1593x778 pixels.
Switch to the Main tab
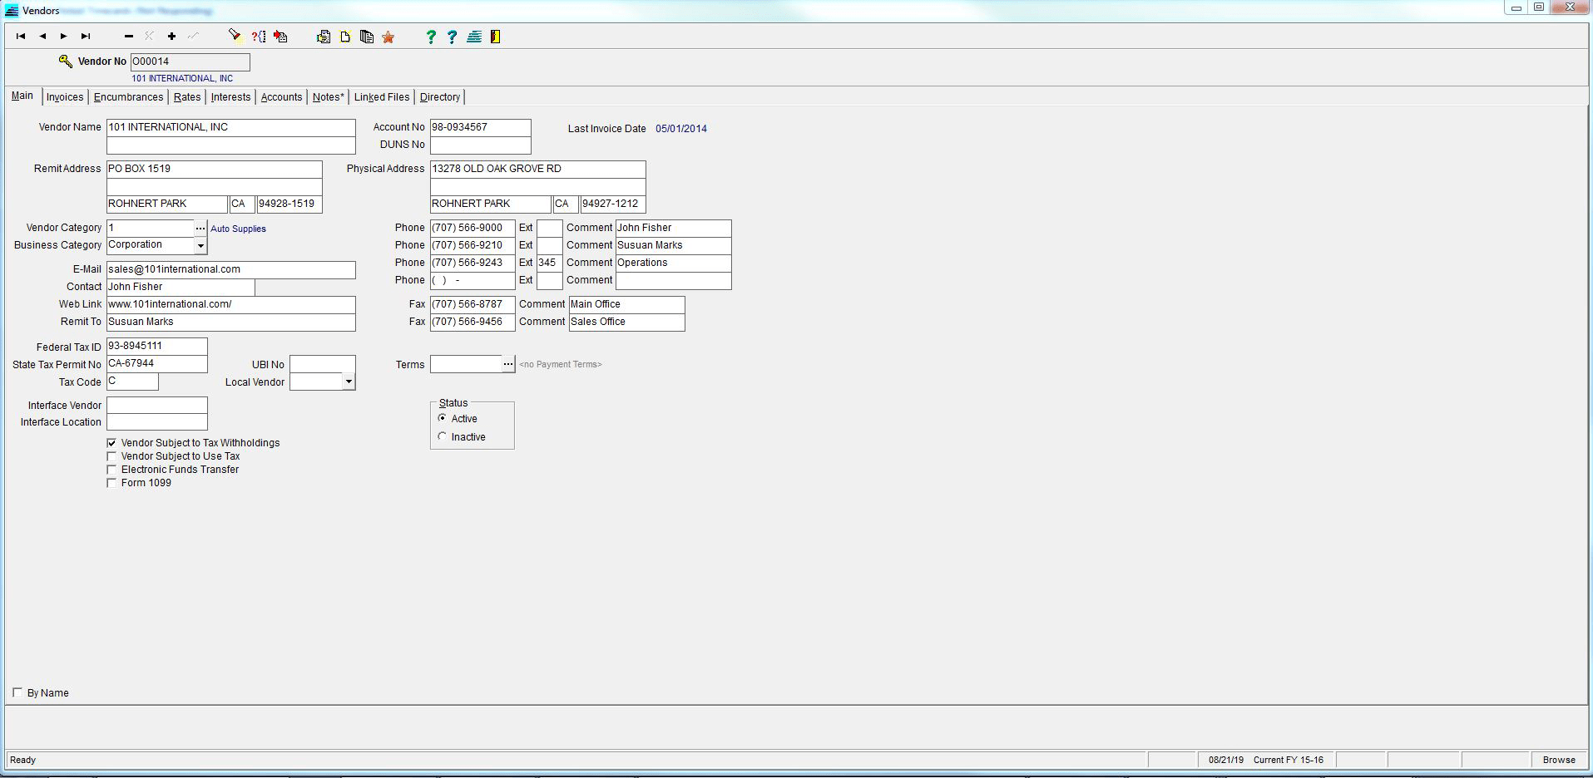[22, 96]
